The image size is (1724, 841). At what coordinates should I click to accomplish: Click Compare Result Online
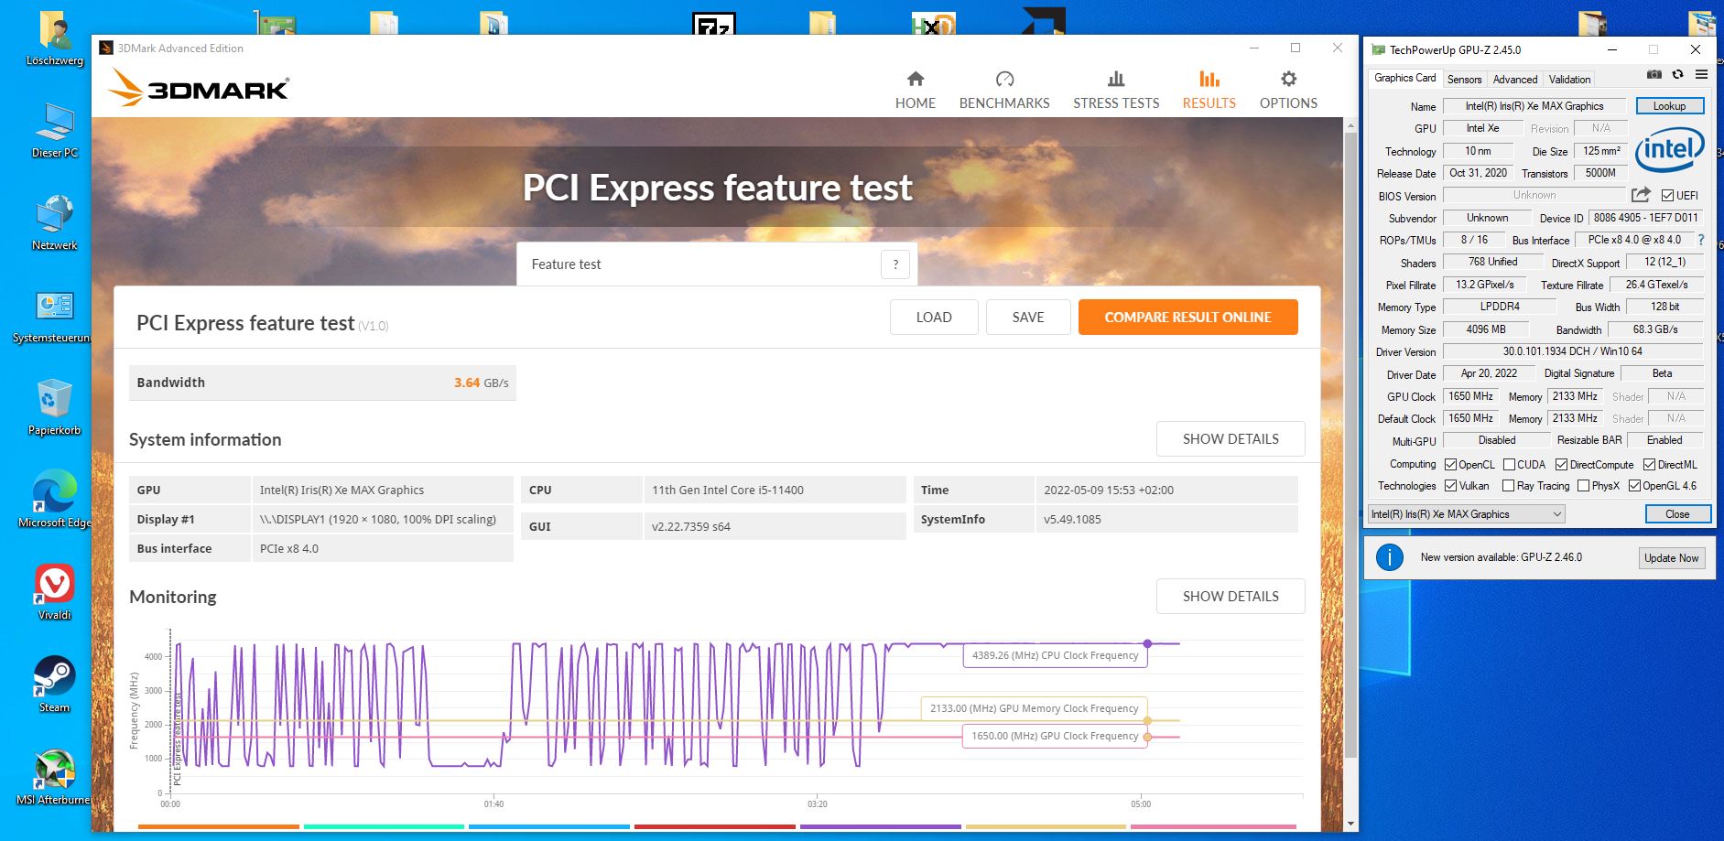(x=1187, y=318)
